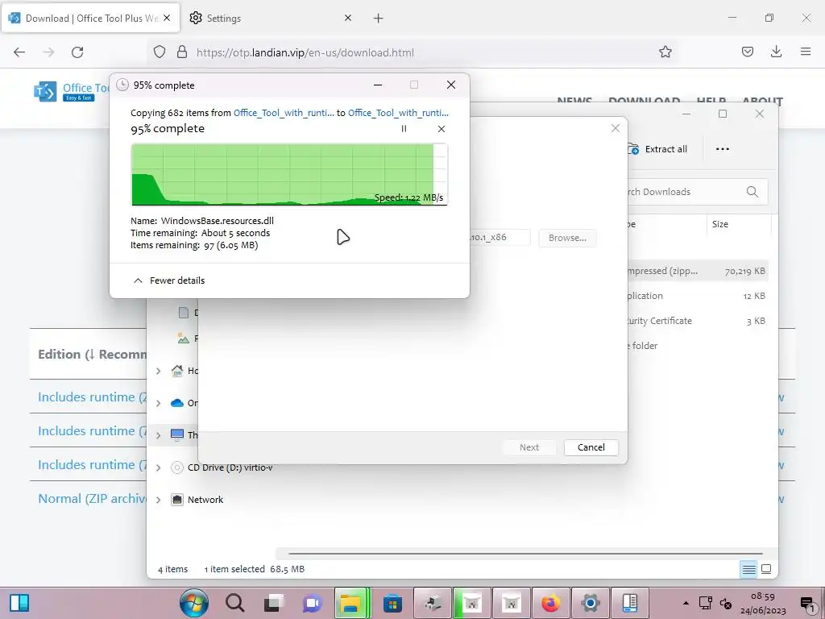Click the OneDrive cloud icon in navigation pane
825x619 pixels.
tap(177, 403)
